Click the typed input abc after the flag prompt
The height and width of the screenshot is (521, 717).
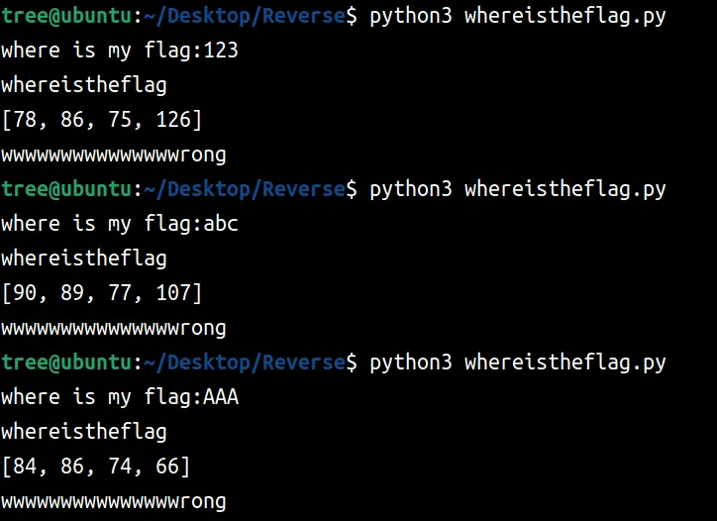point(221,224)
